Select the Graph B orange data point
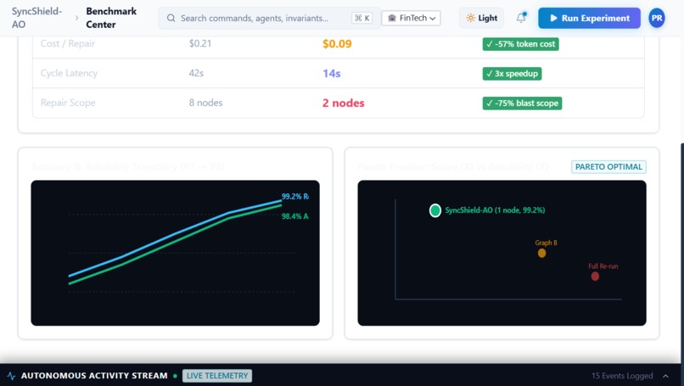Screen dimensions: 684x386 coord(541,253)
